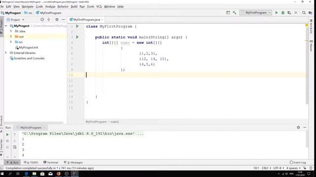Open the Refactor menu
316x177 pixels.
63,6
